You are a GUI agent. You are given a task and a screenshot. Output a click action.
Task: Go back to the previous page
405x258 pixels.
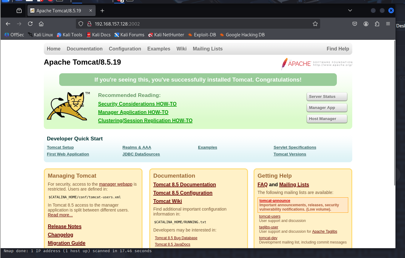[8, 24]
